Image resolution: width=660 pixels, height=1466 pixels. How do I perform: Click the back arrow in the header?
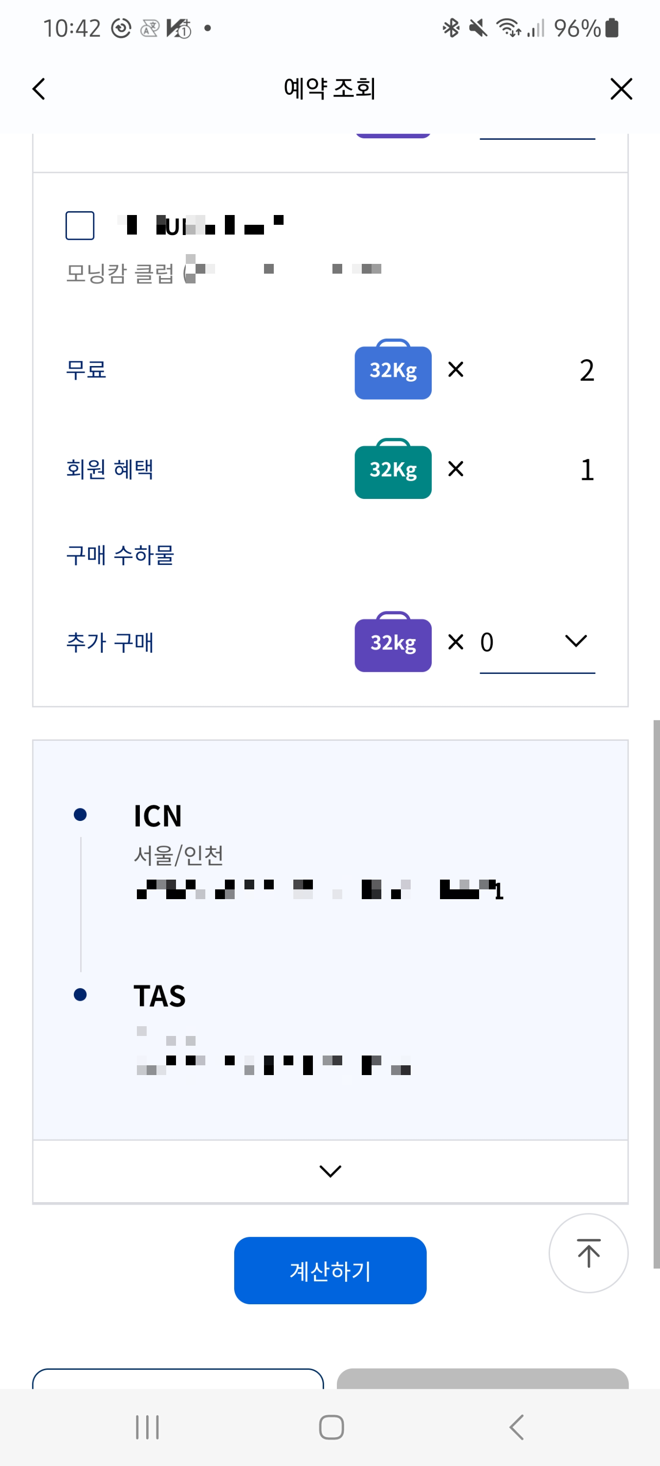38,89
